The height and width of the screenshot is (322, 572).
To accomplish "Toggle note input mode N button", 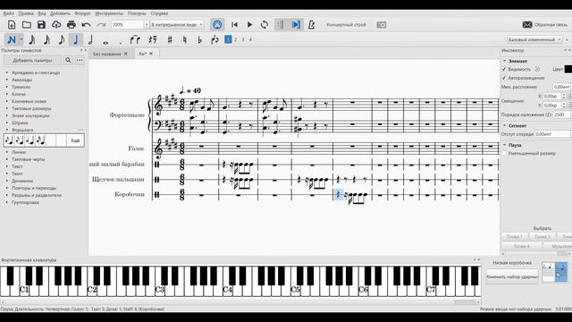I will tap(12, 39).
